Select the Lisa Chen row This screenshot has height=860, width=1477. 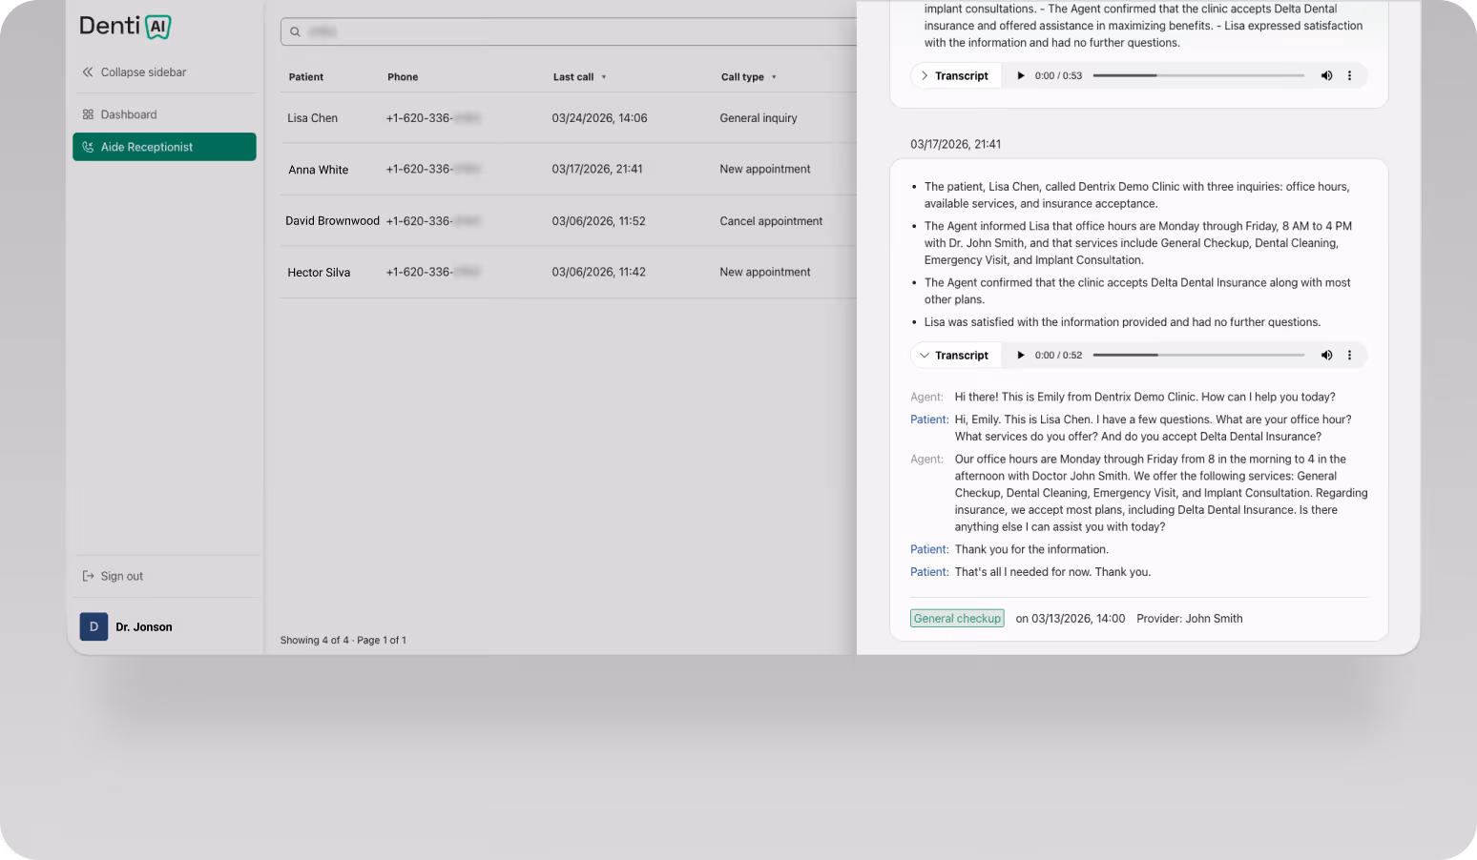(x=569, y=118)
